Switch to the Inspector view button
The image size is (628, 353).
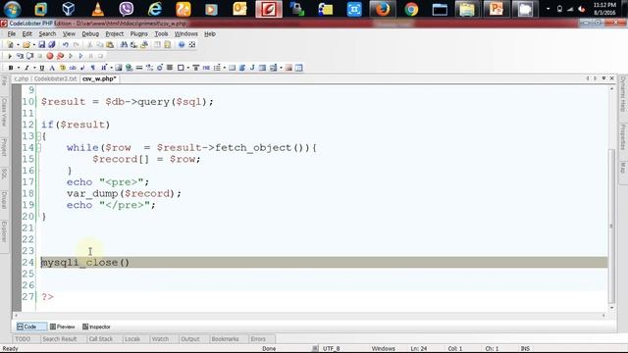point(96,327)
